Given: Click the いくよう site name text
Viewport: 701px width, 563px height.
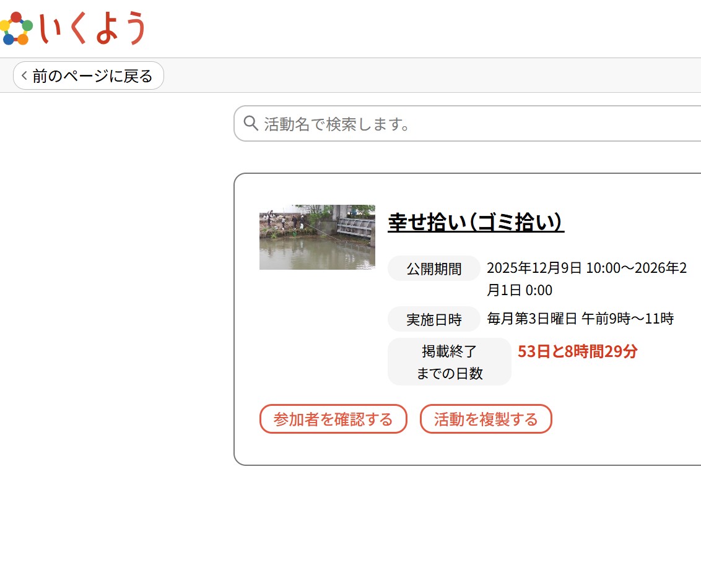Looking at the screenshot, I should (93, 28).
